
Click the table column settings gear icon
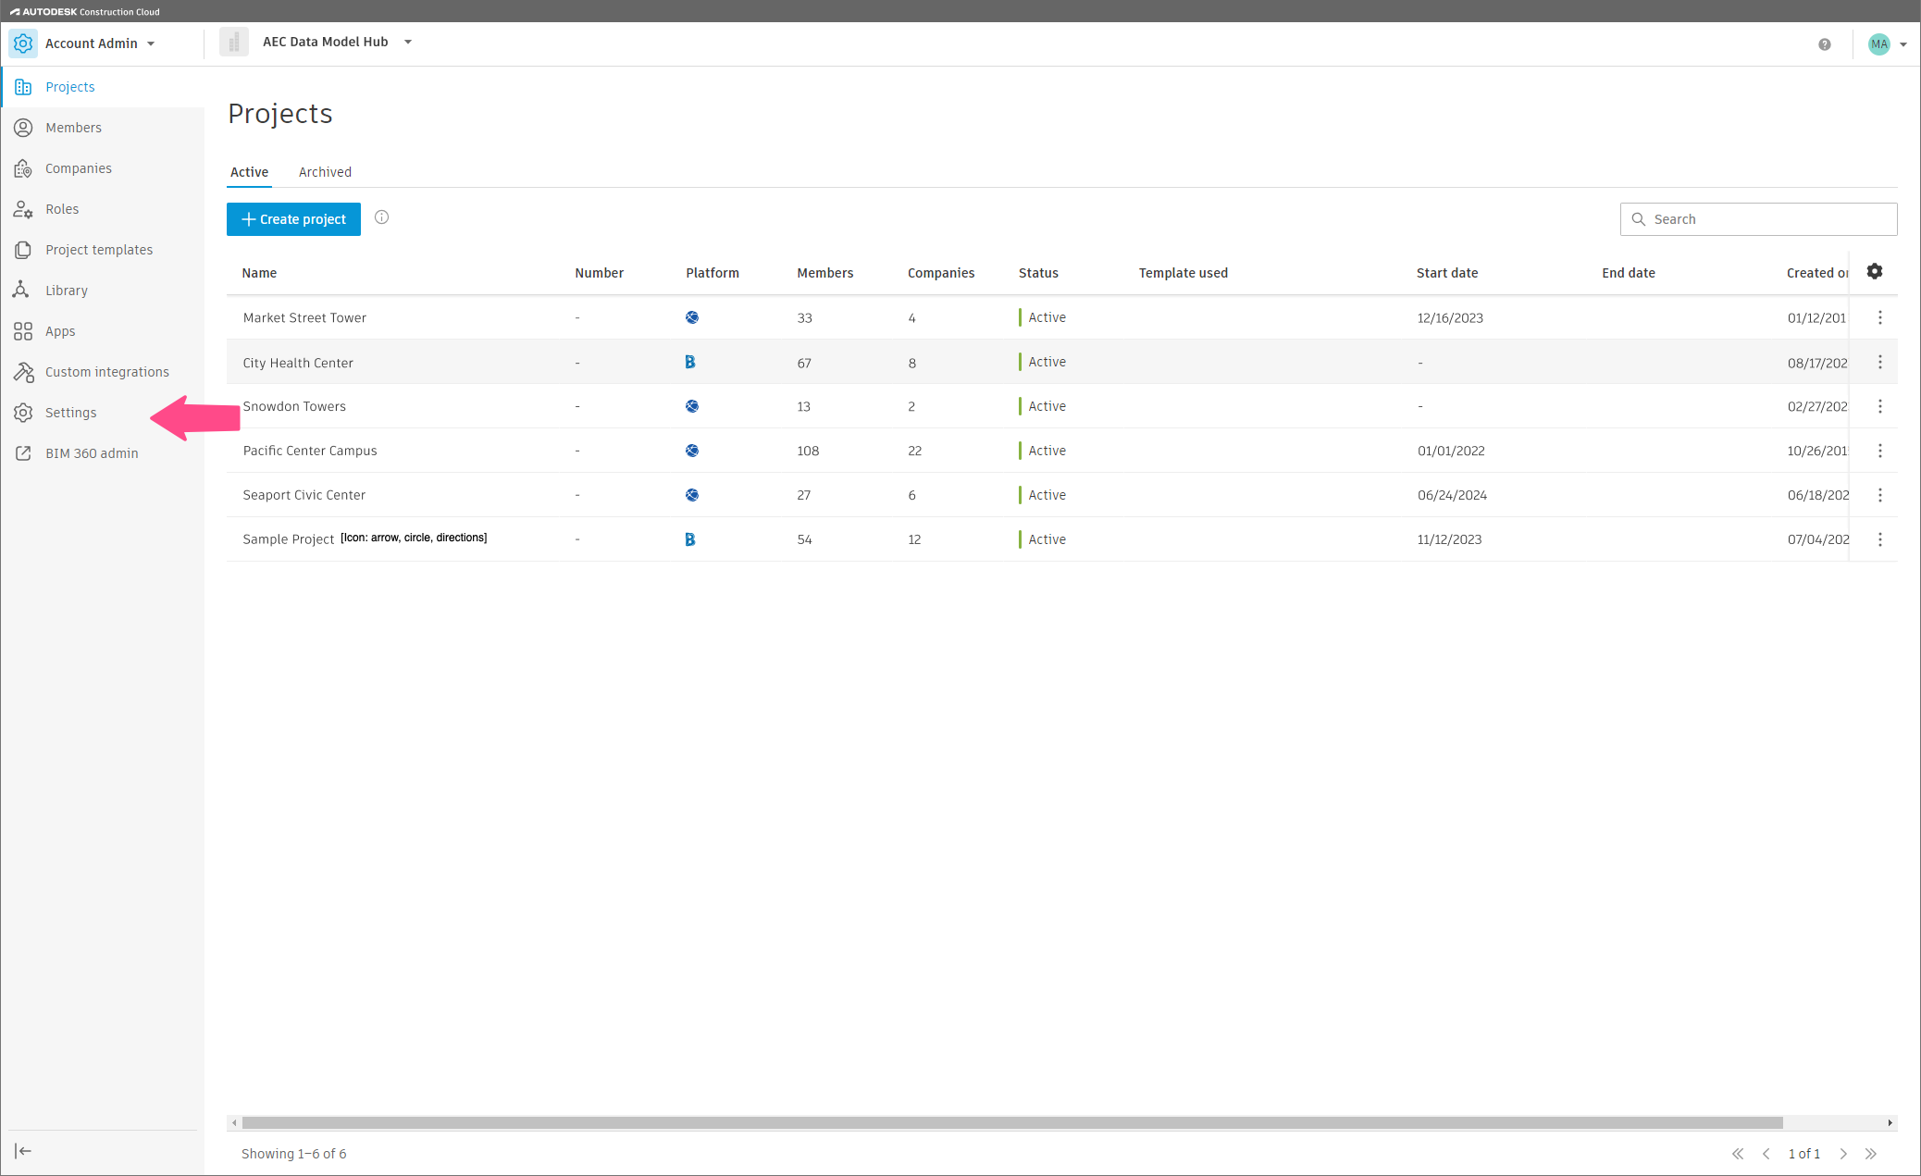(x=1874, y=271)
